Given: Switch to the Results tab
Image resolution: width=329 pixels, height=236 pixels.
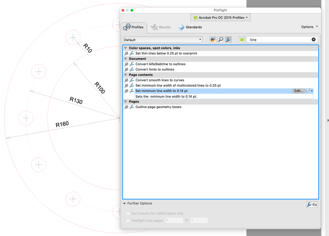Looking at the screenshot, I should point(161,27).
